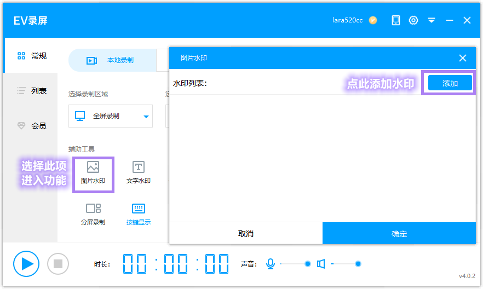Image resolution: width=483 pixels, height=289 pixels.
Task: Toggle the 按键显示 keystroke display tool
Action: coord(139,215)
